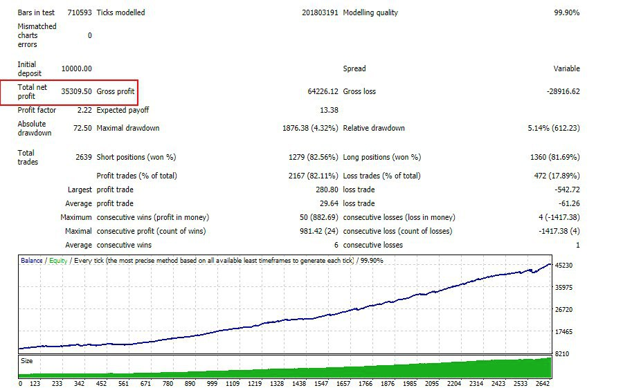This screenshot has height=388, width=632.
Task: Select the Maximal drawdown label
Action: [x=128, y=128]
